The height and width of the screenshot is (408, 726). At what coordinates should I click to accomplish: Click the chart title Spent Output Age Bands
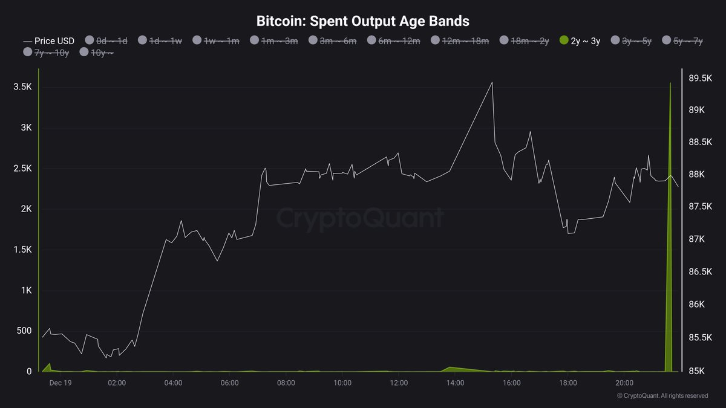pos(363,21)
